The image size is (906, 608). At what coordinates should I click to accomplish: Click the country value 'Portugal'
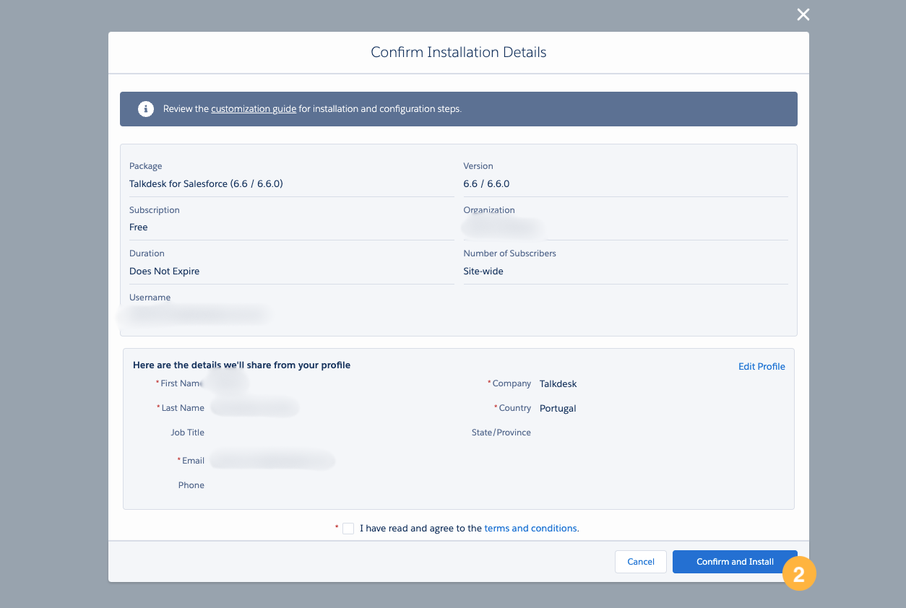tap(558, 408)
